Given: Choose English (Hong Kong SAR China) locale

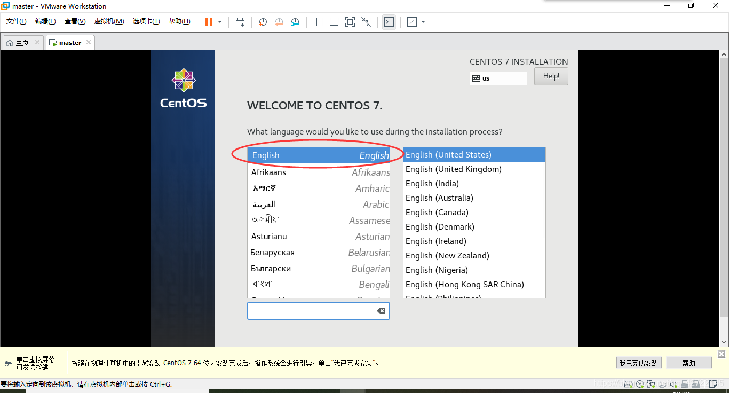Looking at the screenshot, I should pyautogui.click(x=474, y=284).
